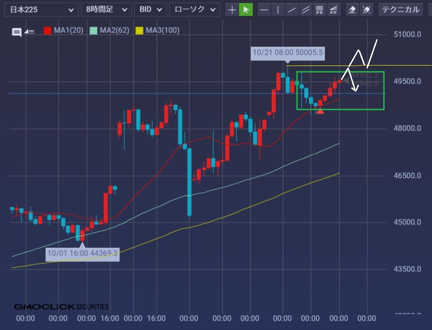Viewport: 432px width, 330px height.
Task: Click the eraser tool icon
Action: point(353,9)
